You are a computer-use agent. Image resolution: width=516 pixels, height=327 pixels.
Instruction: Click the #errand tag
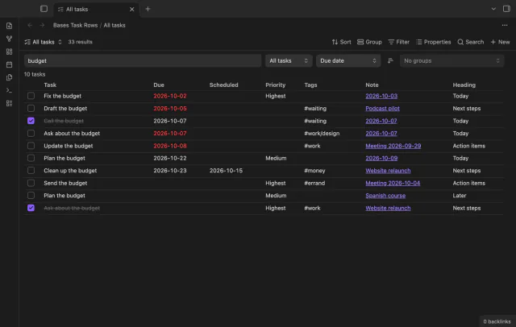tap(314, 183)
